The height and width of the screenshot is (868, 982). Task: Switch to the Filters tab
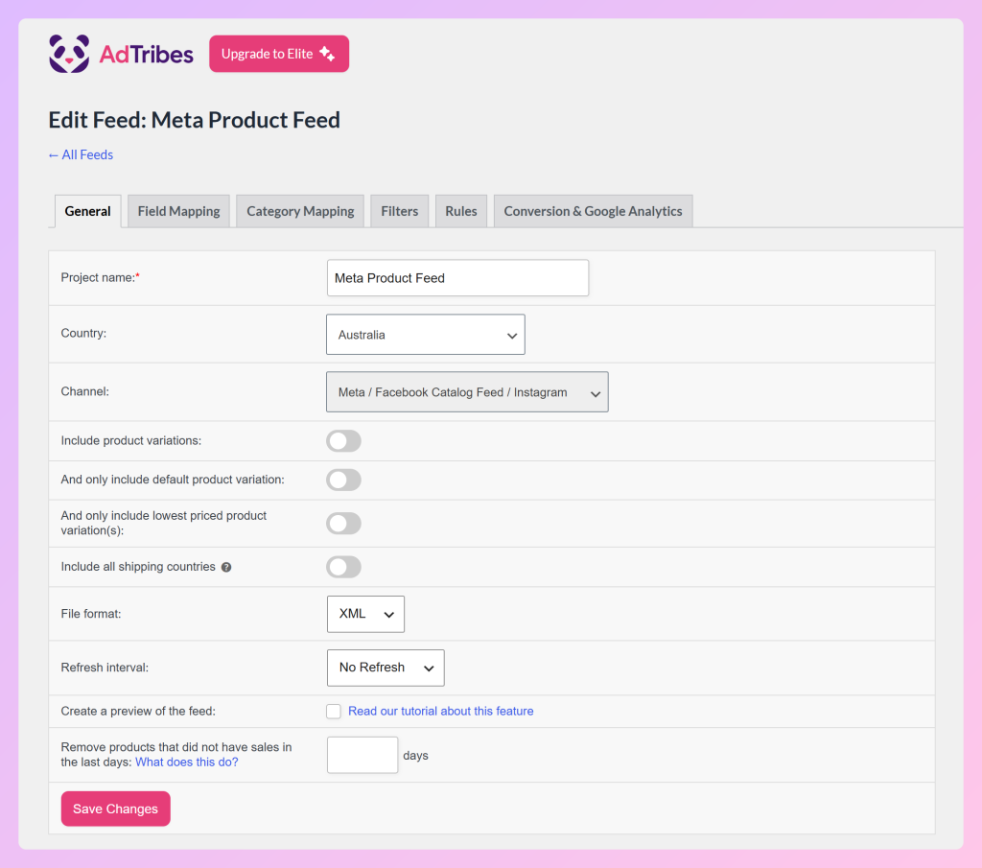coord(399,211)
